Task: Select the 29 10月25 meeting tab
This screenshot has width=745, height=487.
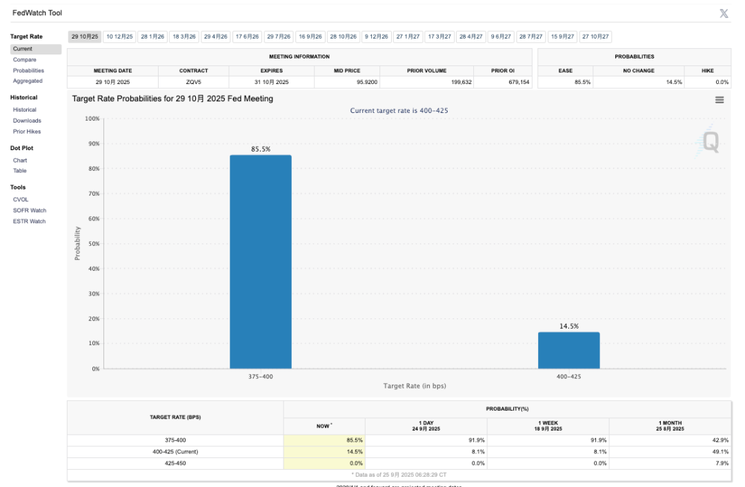Action: [85, 37]
